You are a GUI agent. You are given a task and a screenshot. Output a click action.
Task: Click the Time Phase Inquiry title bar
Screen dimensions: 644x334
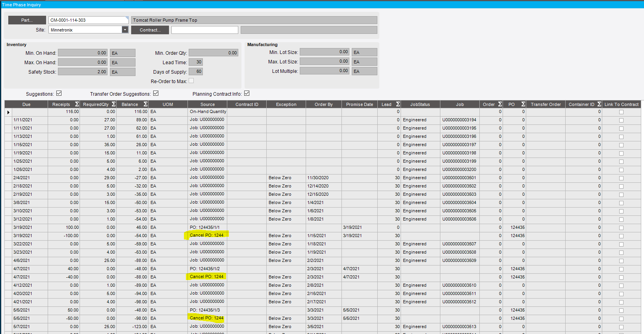coord(322,5)
